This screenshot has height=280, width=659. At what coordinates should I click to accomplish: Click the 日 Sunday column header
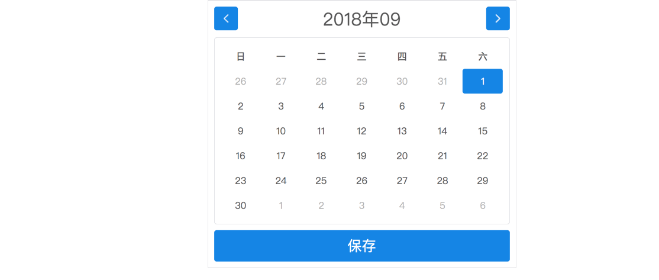pyautogui.click(x=240, y=57)
